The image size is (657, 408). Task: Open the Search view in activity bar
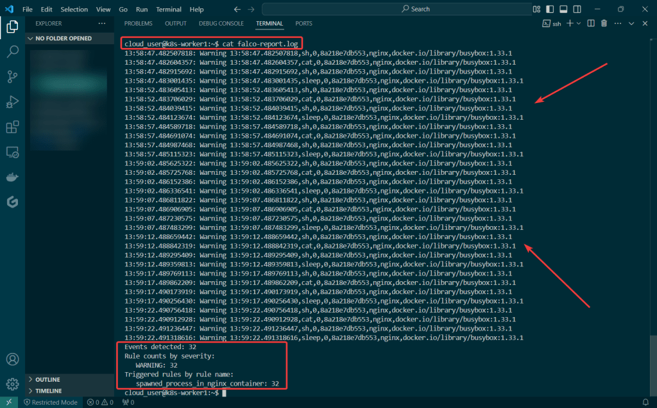pos(12,52)
